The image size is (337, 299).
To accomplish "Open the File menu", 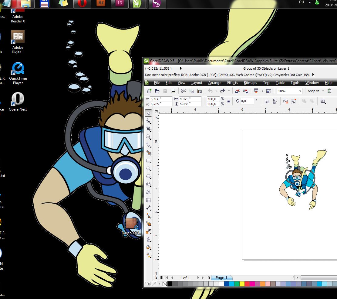I will click(x=157, y=83).
